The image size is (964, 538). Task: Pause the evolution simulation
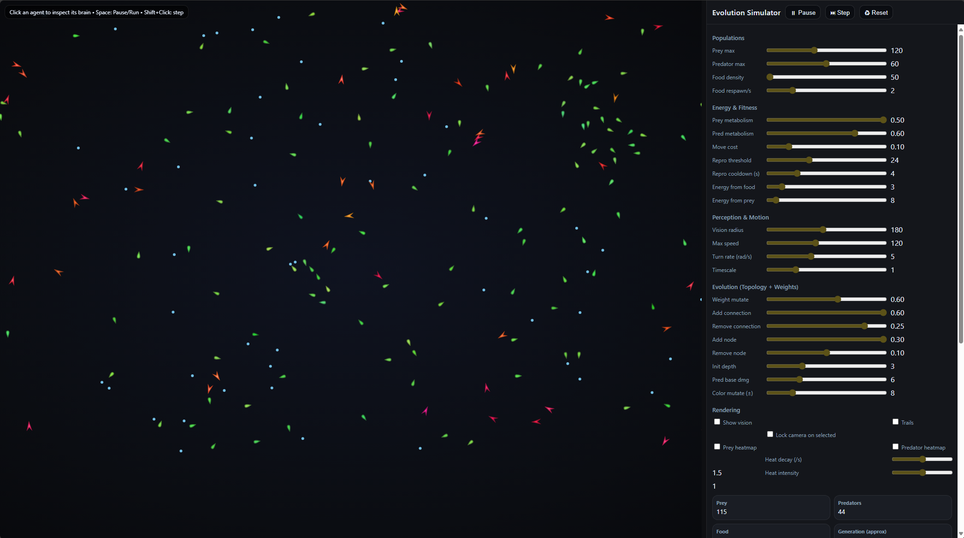tap(803, 12)
